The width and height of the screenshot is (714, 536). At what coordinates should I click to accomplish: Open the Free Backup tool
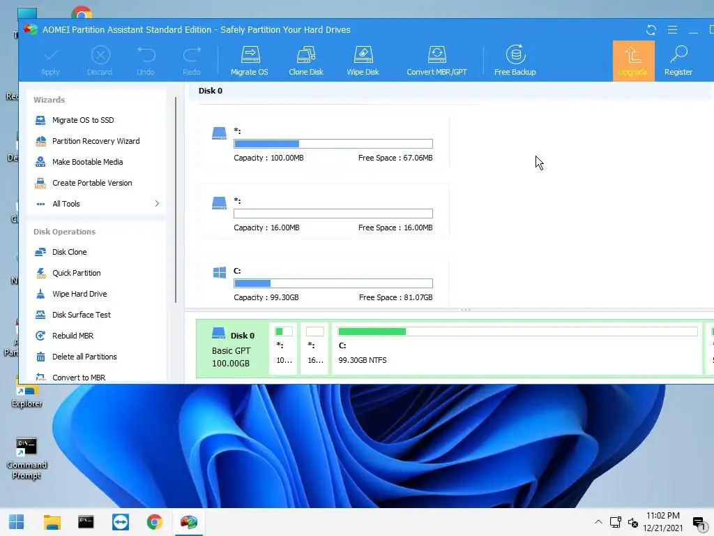pos(515,61)
